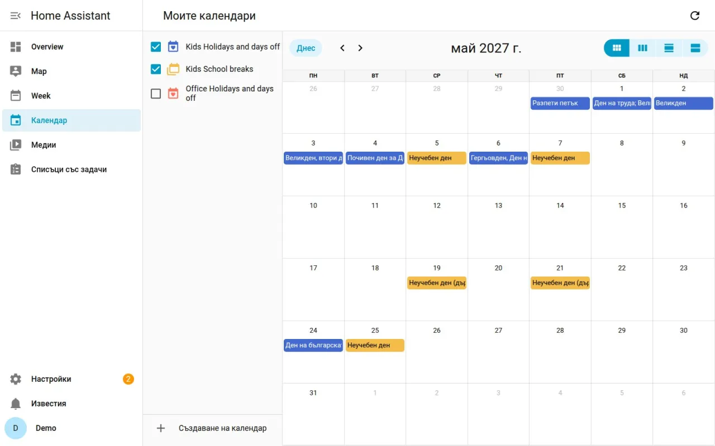Open Почивен ден event on May 4
715x446 pixels.
click(x=375, y=158)
